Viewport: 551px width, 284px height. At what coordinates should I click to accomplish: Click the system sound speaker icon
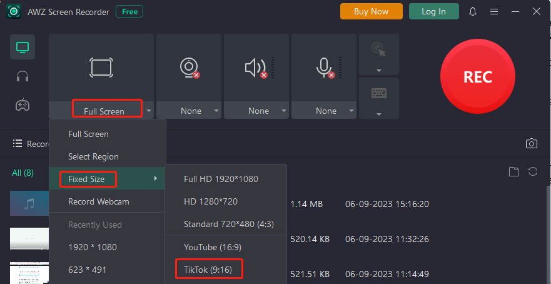(x=256, y=68)
